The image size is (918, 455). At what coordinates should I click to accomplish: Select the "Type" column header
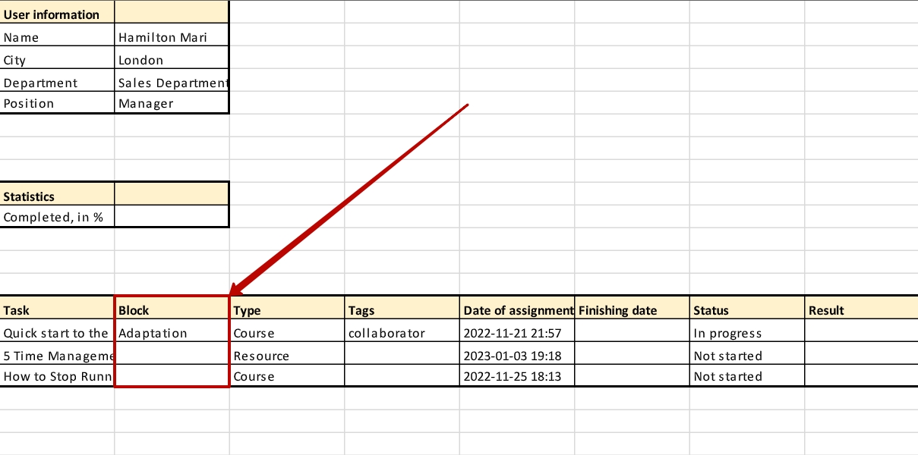(x=287, y=309)
